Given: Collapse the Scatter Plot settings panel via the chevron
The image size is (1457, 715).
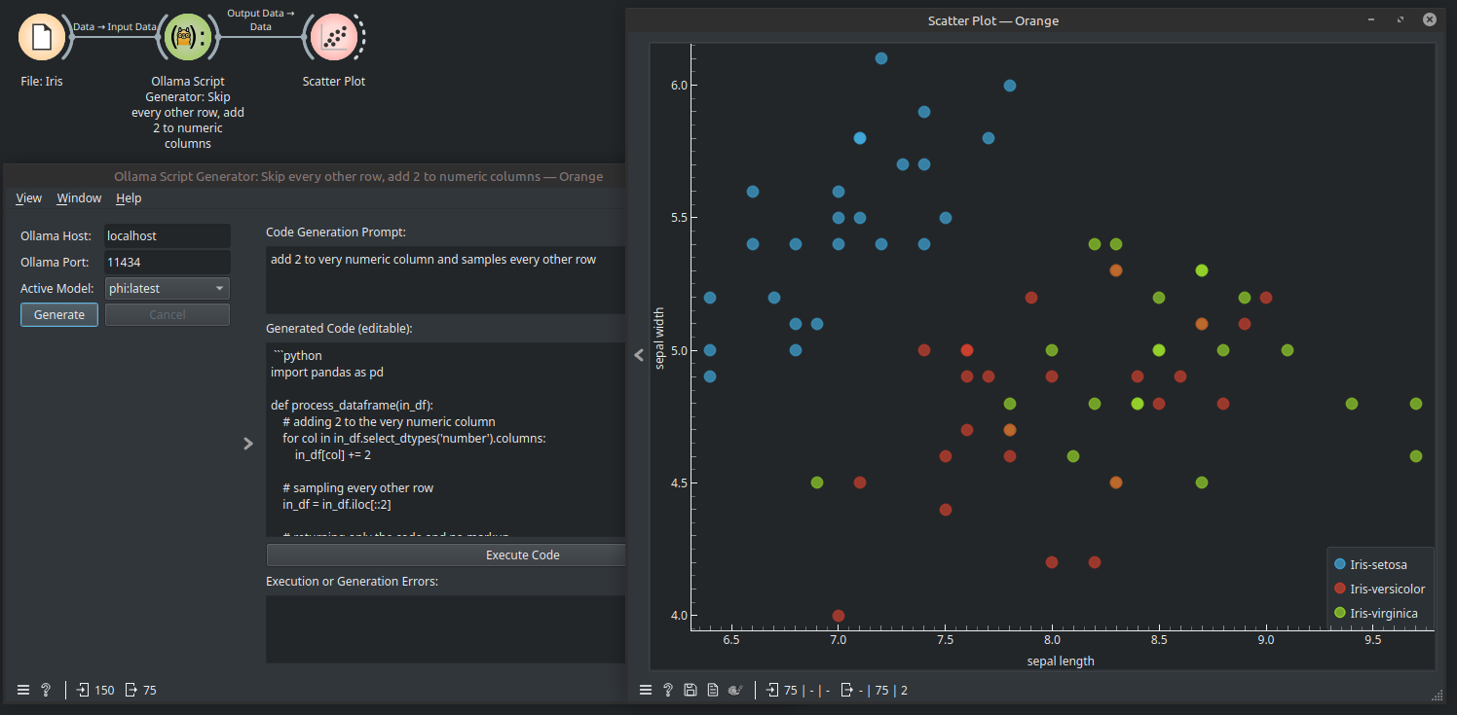Looking at the screenshot, I should click(638, 355).
